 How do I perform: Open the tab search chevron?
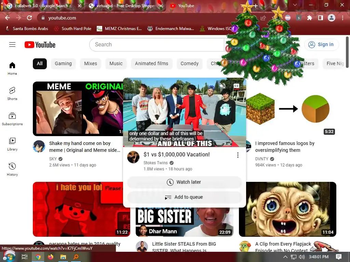click(x=295, y=5)
